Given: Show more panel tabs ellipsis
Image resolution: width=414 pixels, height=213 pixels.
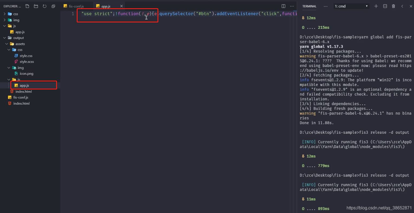Looking at the screenshot, I should click(325, 6).
